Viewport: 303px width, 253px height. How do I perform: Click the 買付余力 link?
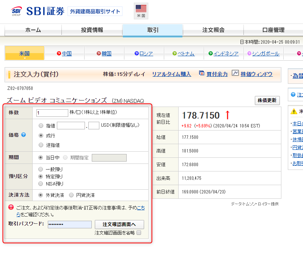(217, 74)
